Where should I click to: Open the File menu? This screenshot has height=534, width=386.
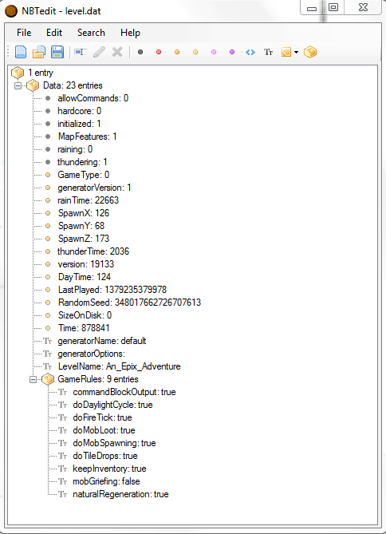tap(24, 33)
